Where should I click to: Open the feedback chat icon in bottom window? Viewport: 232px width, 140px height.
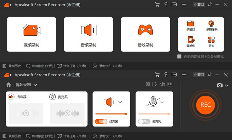[x=174, y=75]
